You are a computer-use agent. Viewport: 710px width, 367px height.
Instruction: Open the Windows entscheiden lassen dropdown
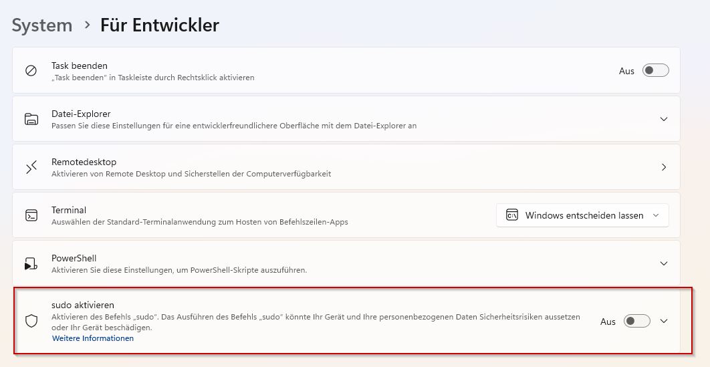coord(582,215)
